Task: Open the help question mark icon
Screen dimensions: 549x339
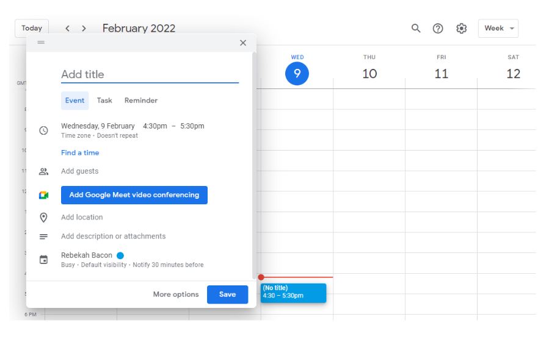Action: tap(438, 28)
